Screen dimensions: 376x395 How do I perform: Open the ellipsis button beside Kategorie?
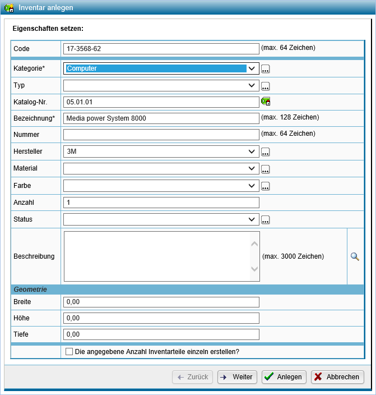point(265,69)
